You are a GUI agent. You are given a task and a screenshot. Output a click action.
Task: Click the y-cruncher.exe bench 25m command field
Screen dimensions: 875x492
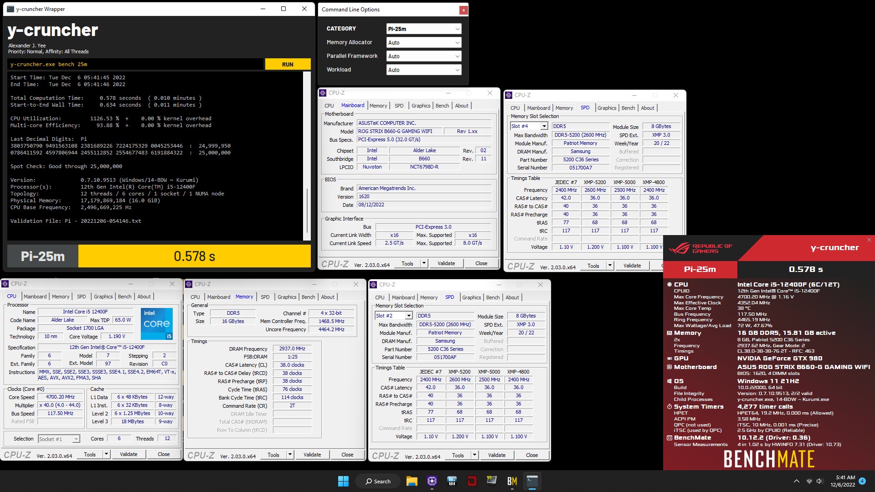click(x=135, y=64)
